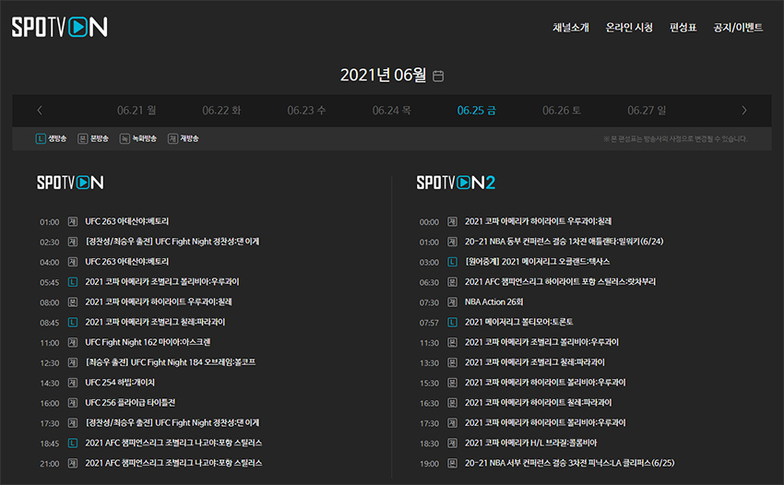Viewport: 784px width, 485px height.
Task: Go to previous week with left arrow
Action: click(40, 110)
